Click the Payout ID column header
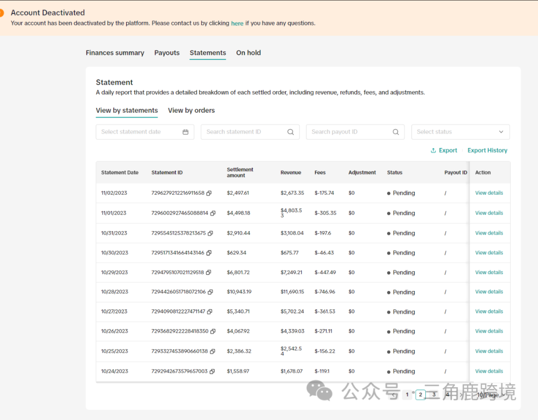The height and width of the screenshot is (420, 538). (x=456, y=172)
